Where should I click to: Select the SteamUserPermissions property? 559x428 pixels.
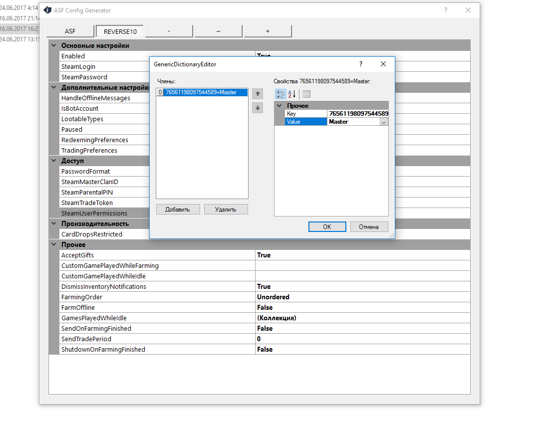(104, 213)
